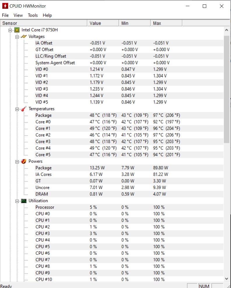
Task: Select the Core #0 temperature row
Action: (x=129, y=122)
